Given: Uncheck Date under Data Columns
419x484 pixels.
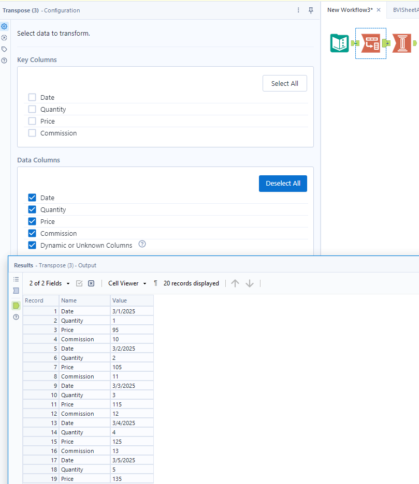Looking at the screenshot, I should point(32,198).
